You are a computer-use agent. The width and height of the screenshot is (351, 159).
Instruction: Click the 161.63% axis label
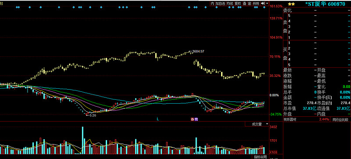[276, 6]
